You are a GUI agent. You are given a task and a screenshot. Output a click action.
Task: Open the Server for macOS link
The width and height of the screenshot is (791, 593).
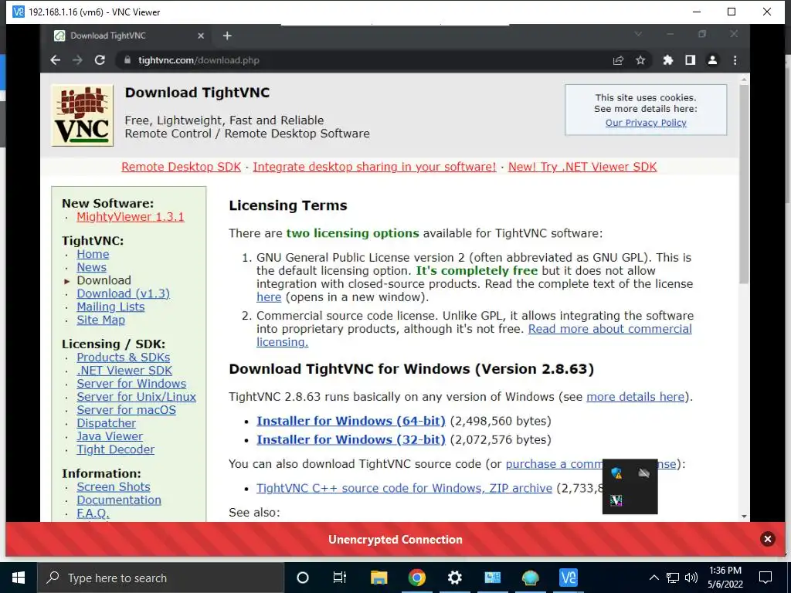coord(126,410)
